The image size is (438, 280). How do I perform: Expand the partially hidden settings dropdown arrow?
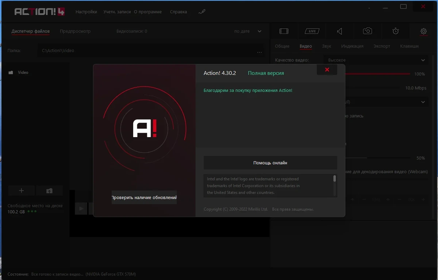(423, 102)
